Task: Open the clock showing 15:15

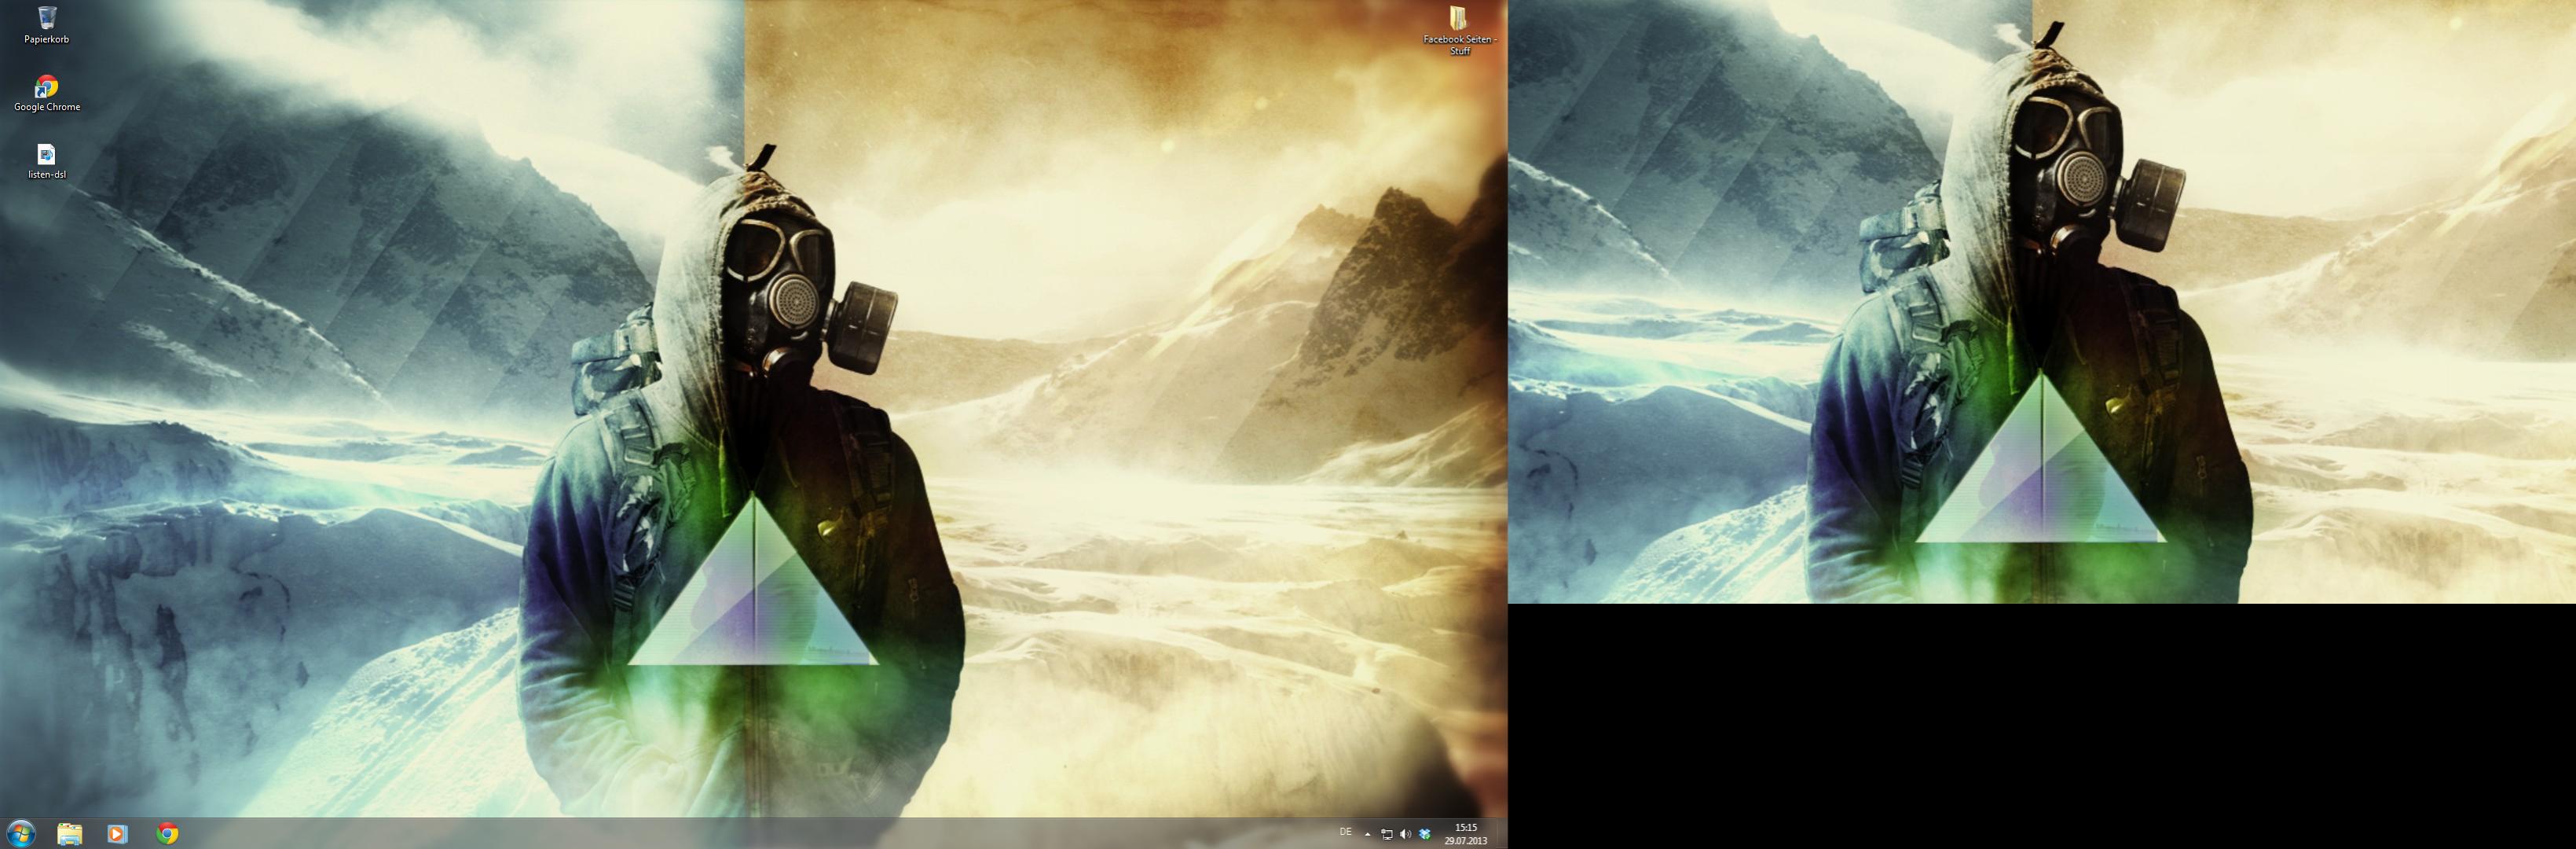Action: [x=1465, y=828]
